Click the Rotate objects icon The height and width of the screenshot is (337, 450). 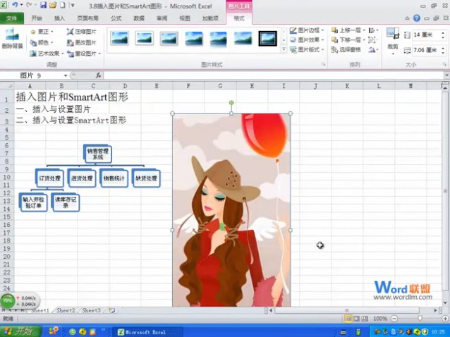pyautogui.click(x=373, y=49)
